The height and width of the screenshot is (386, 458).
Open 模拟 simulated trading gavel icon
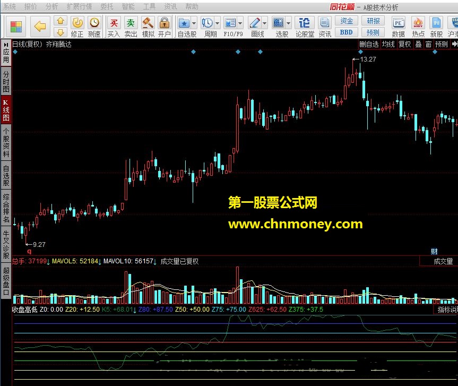(148, 27)
